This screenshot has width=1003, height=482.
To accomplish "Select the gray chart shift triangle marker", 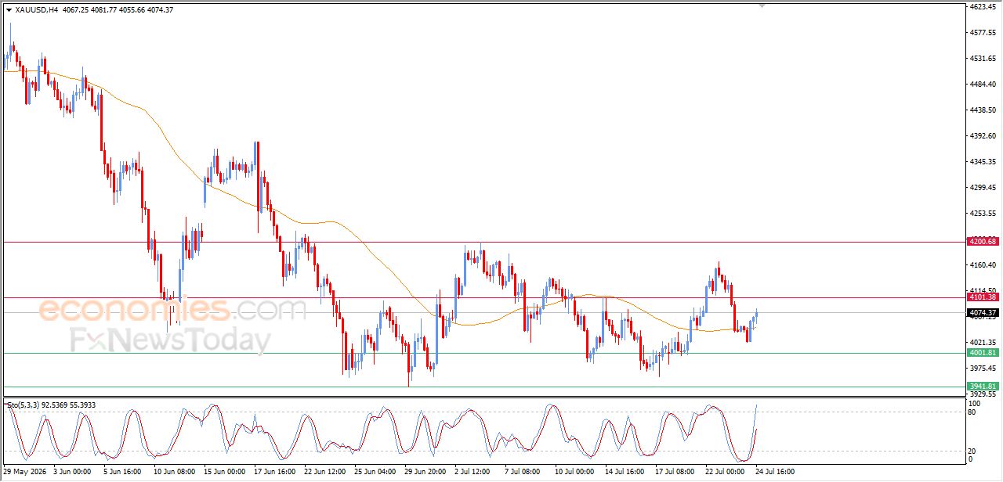I will tap(762, 5).
